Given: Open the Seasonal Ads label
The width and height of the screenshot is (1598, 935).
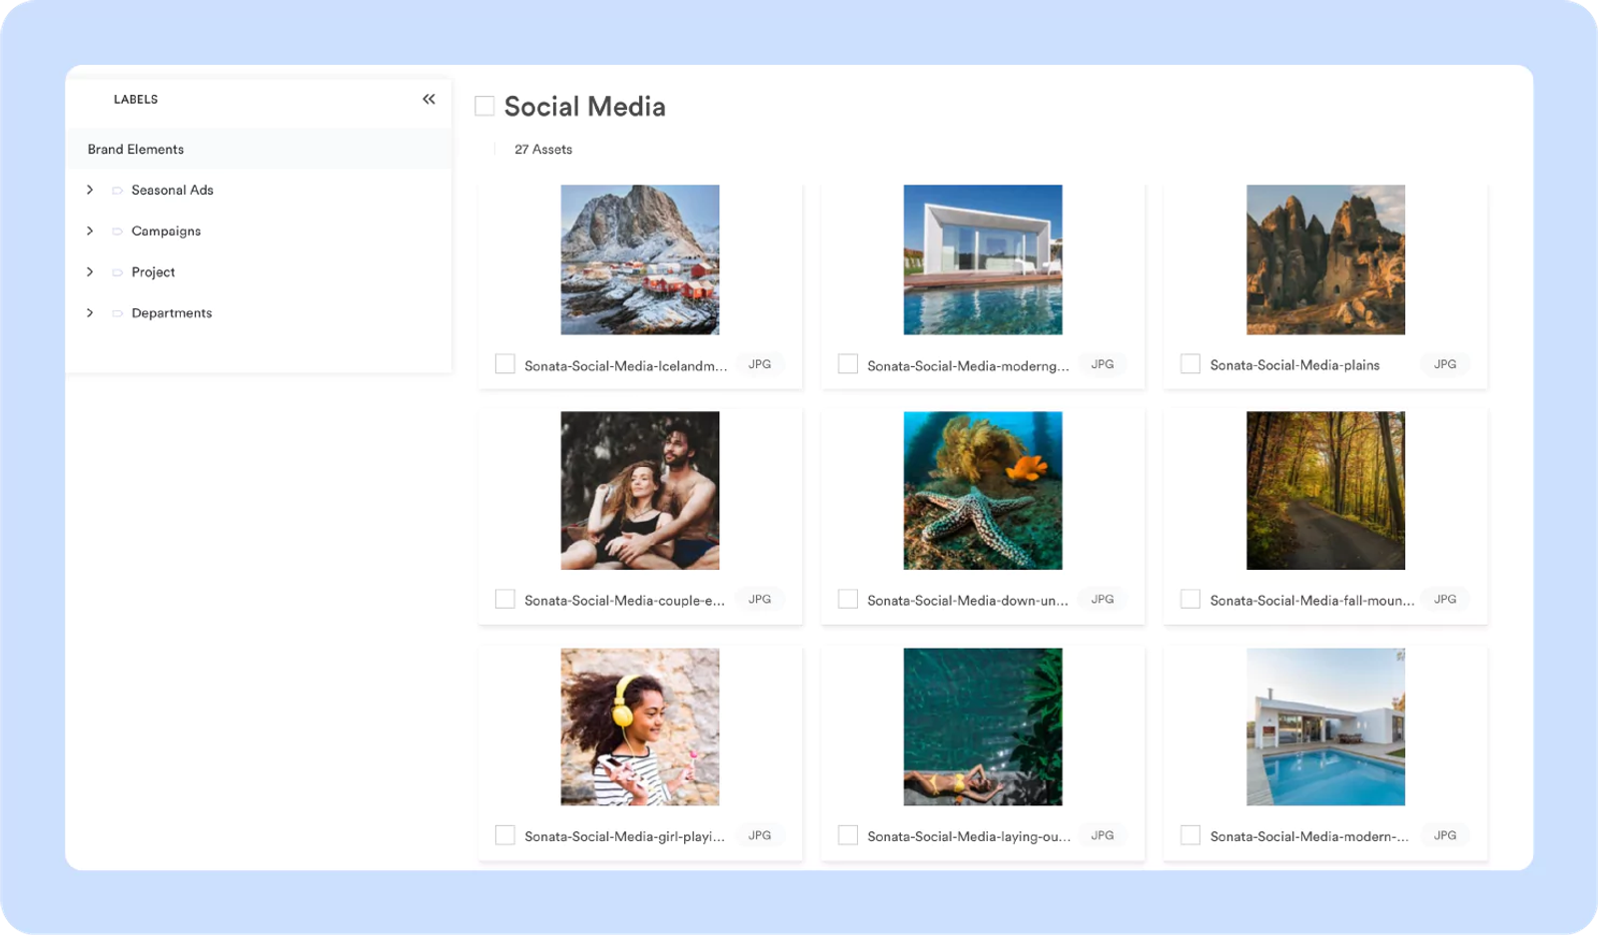Looking at the screenshot, I should click(x=172, y=190).
